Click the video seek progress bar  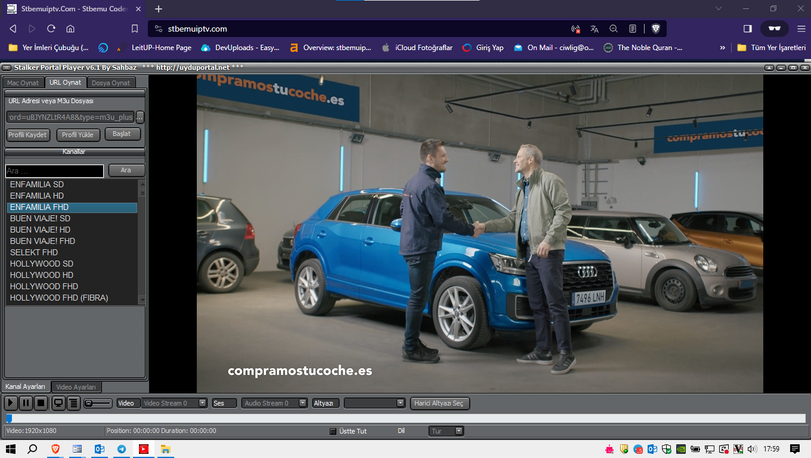[x=405, y=419]
